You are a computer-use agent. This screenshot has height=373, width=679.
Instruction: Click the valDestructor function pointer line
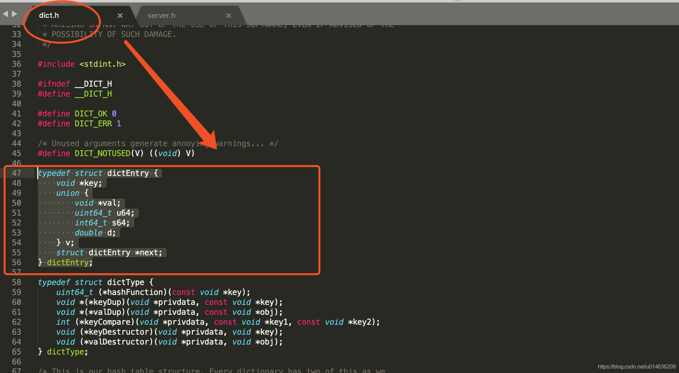(170, 342)
